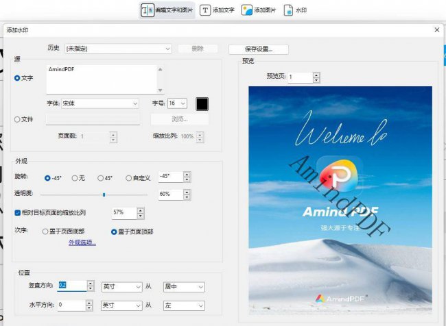Decrease the opacity percentage stepper
446x326 pixels.
click(187, 198)
